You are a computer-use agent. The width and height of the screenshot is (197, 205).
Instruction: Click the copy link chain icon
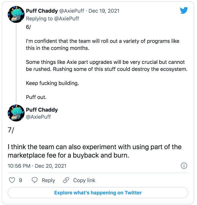click(x=66, y=180)
